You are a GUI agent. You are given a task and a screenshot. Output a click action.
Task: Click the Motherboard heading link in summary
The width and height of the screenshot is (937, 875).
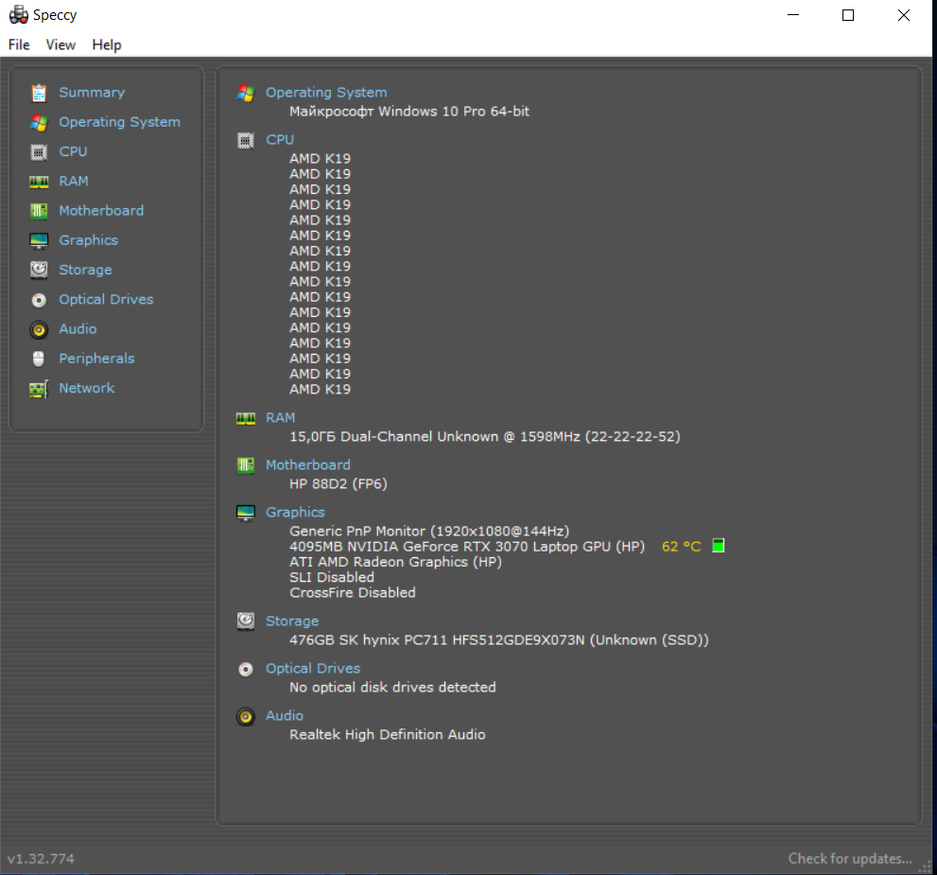308,465
